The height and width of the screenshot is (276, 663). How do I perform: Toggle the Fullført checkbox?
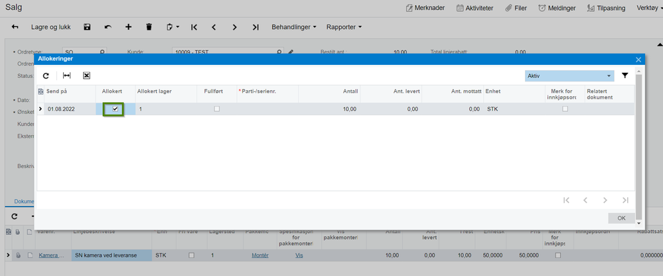click(217, 109)
